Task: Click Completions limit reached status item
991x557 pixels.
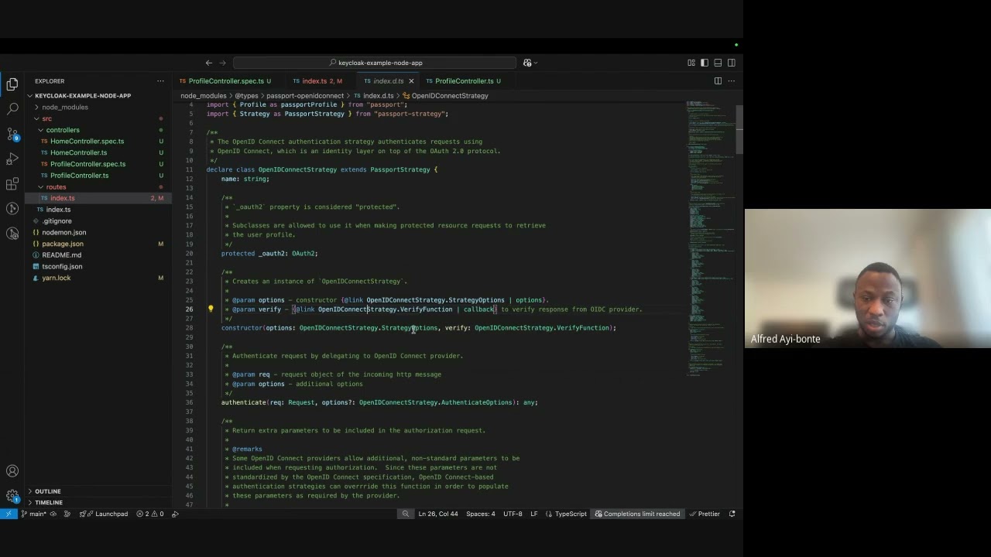Action: click(x=637, y=514)
